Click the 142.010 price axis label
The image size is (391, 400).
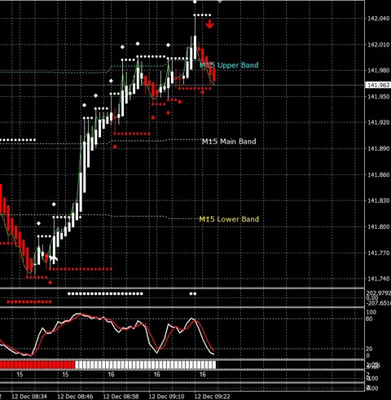pos(379,45)
